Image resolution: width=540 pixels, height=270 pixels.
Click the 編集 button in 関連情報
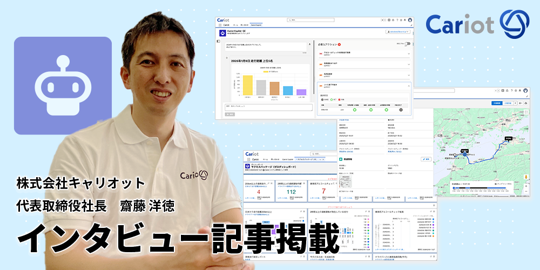426,159
